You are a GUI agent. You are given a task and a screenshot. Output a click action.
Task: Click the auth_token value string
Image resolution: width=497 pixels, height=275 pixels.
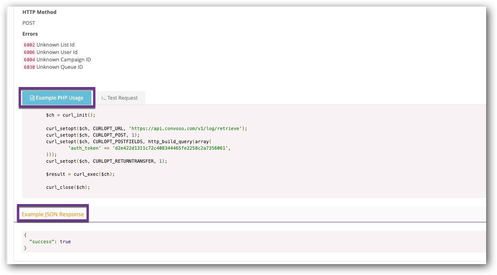170,148
